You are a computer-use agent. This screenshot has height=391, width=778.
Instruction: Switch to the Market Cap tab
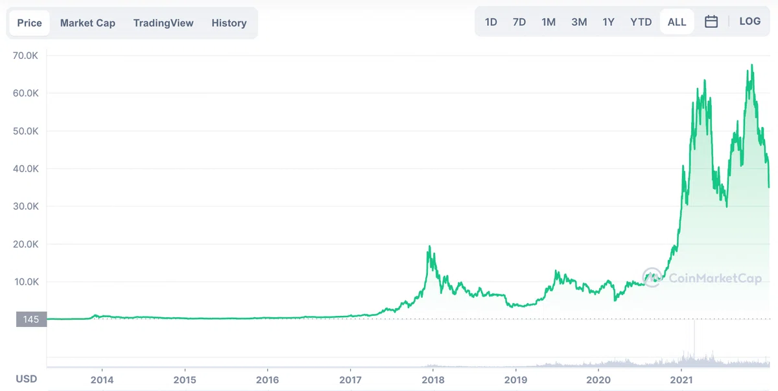(88, 23)
